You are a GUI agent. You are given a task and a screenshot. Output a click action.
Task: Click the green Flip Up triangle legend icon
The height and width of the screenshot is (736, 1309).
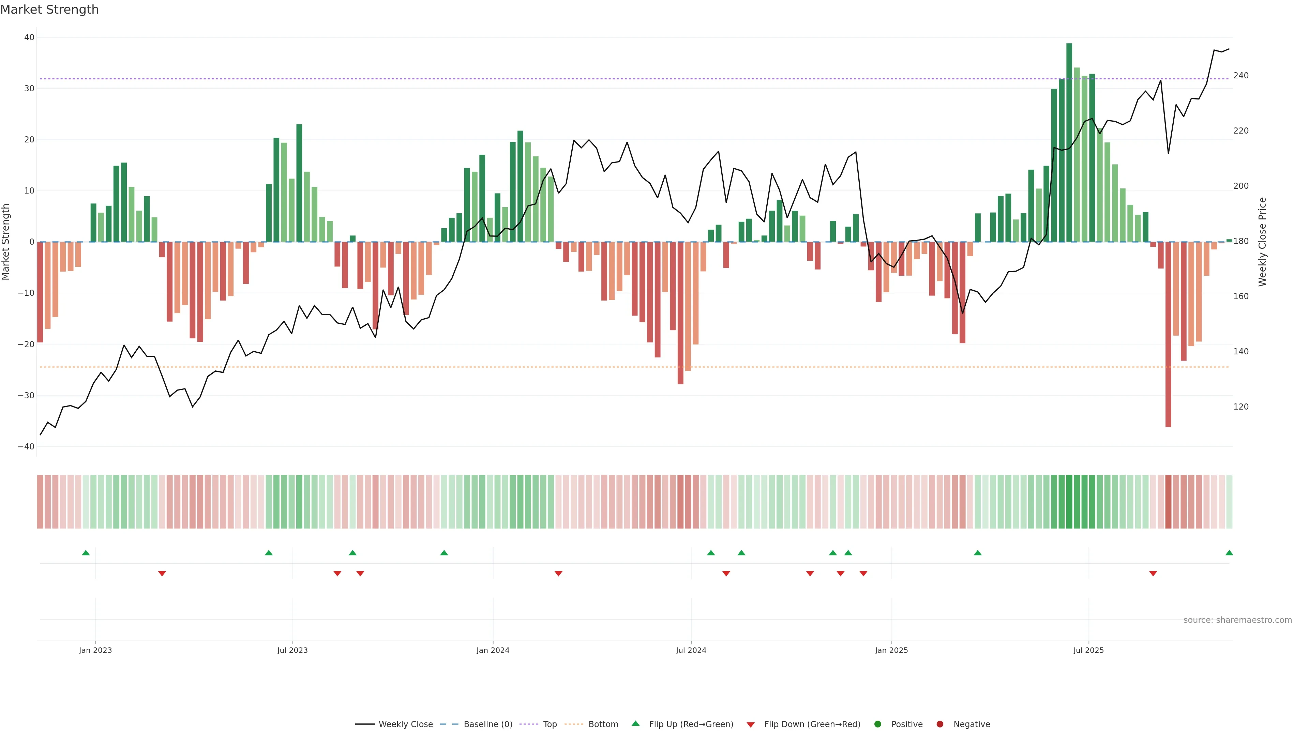coord(635,724)
